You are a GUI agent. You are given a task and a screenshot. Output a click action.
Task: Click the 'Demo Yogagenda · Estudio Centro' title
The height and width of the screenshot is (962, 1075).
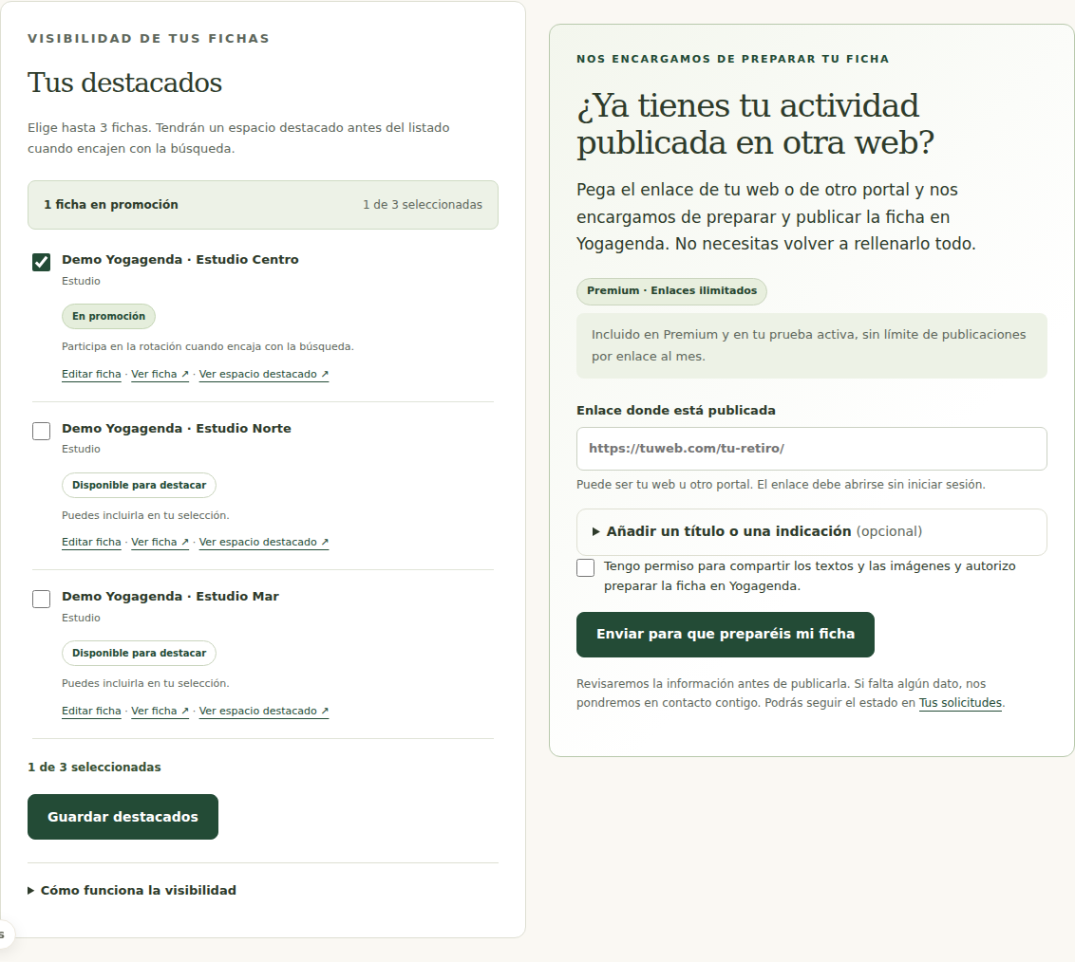[x=180, y=260]
